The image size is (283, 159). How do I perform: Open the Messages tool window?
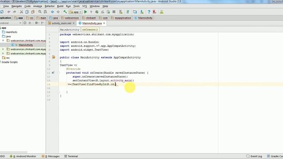coord(50,156)
